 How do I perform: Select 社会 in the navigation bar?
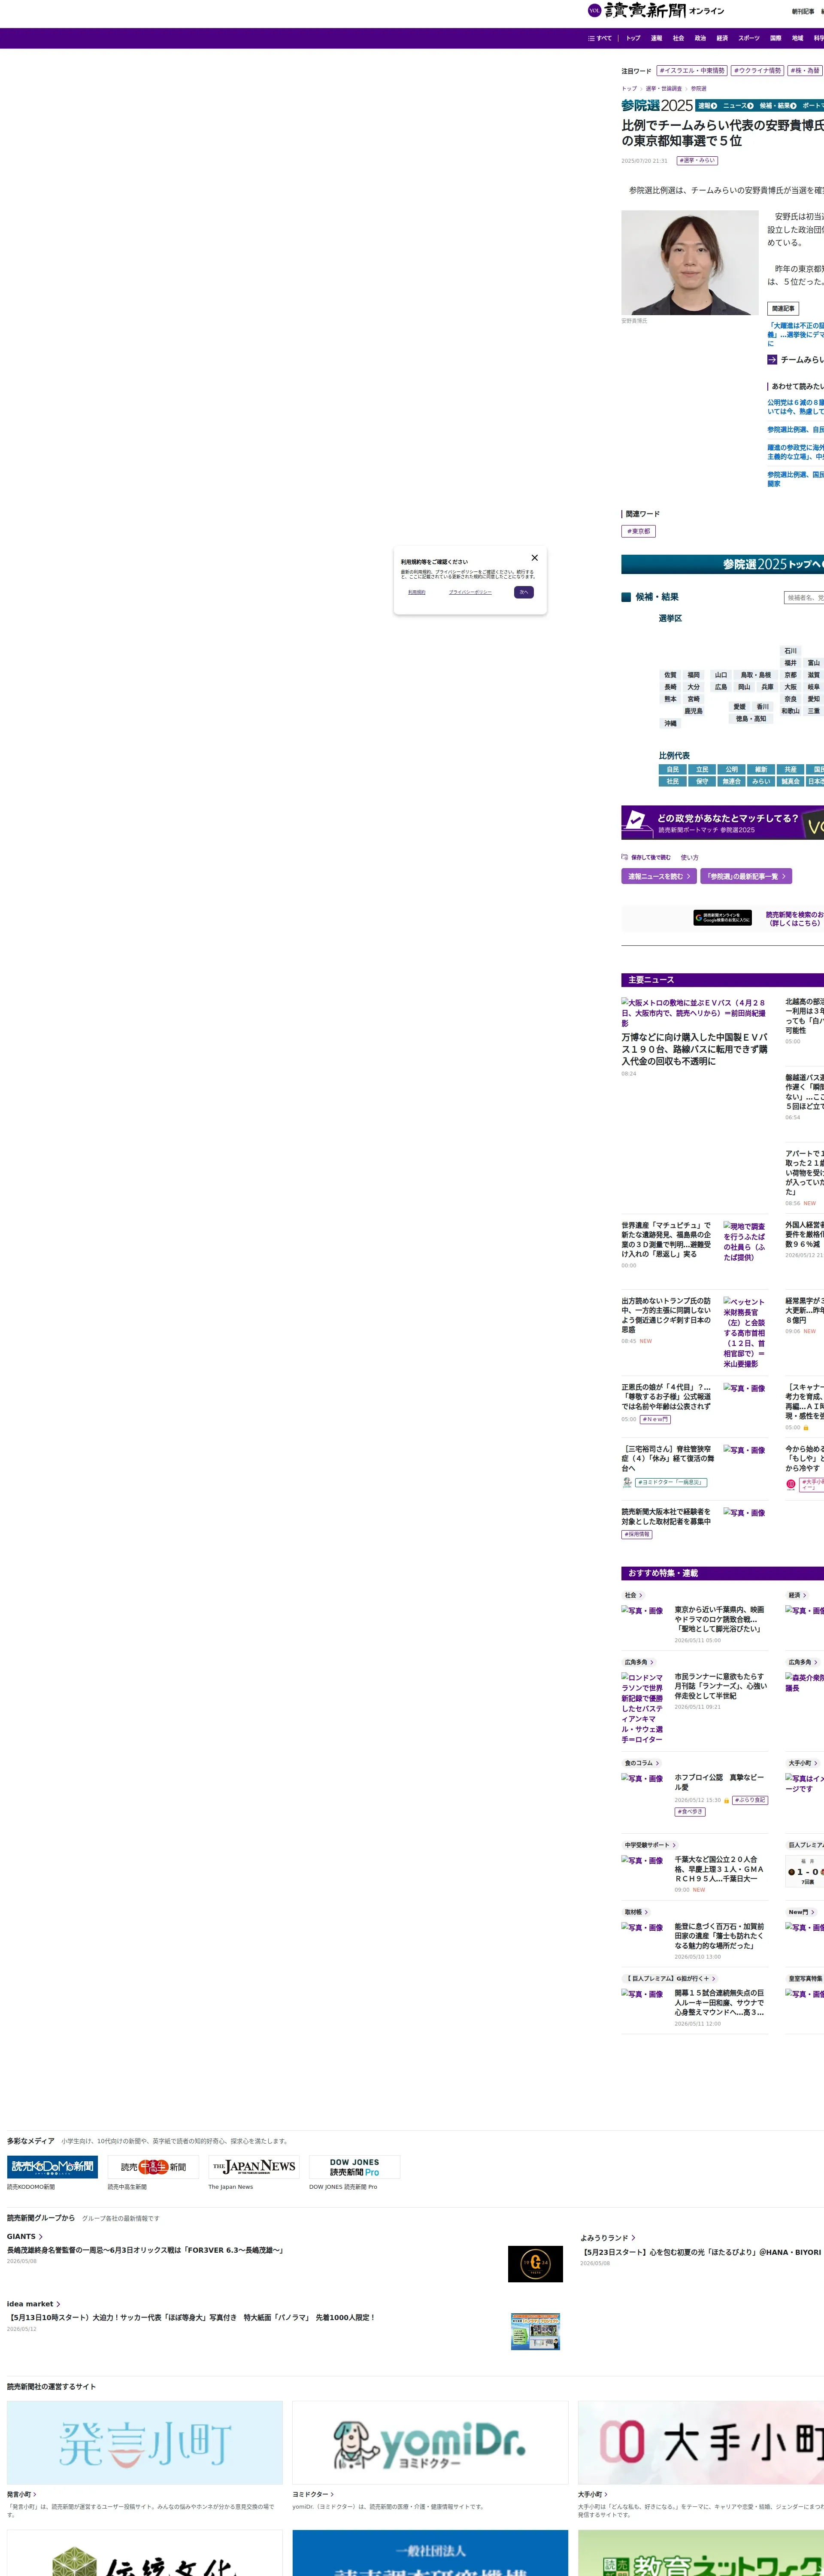tap(679, 38)
